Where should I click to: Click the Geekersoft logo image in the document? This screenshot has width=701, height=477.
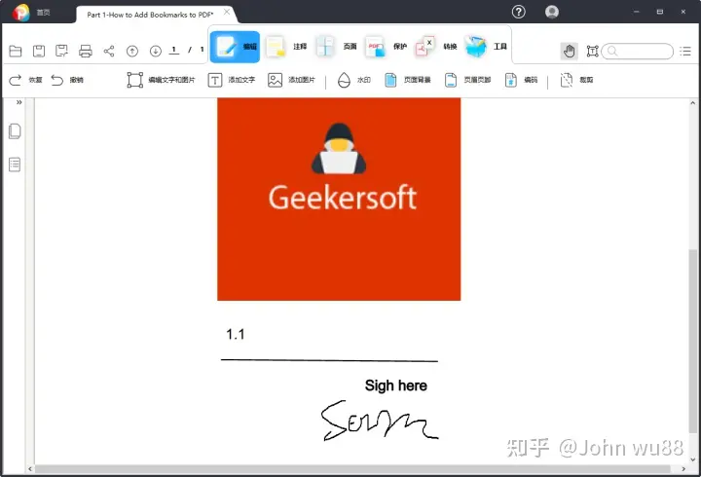coord(339,199)
